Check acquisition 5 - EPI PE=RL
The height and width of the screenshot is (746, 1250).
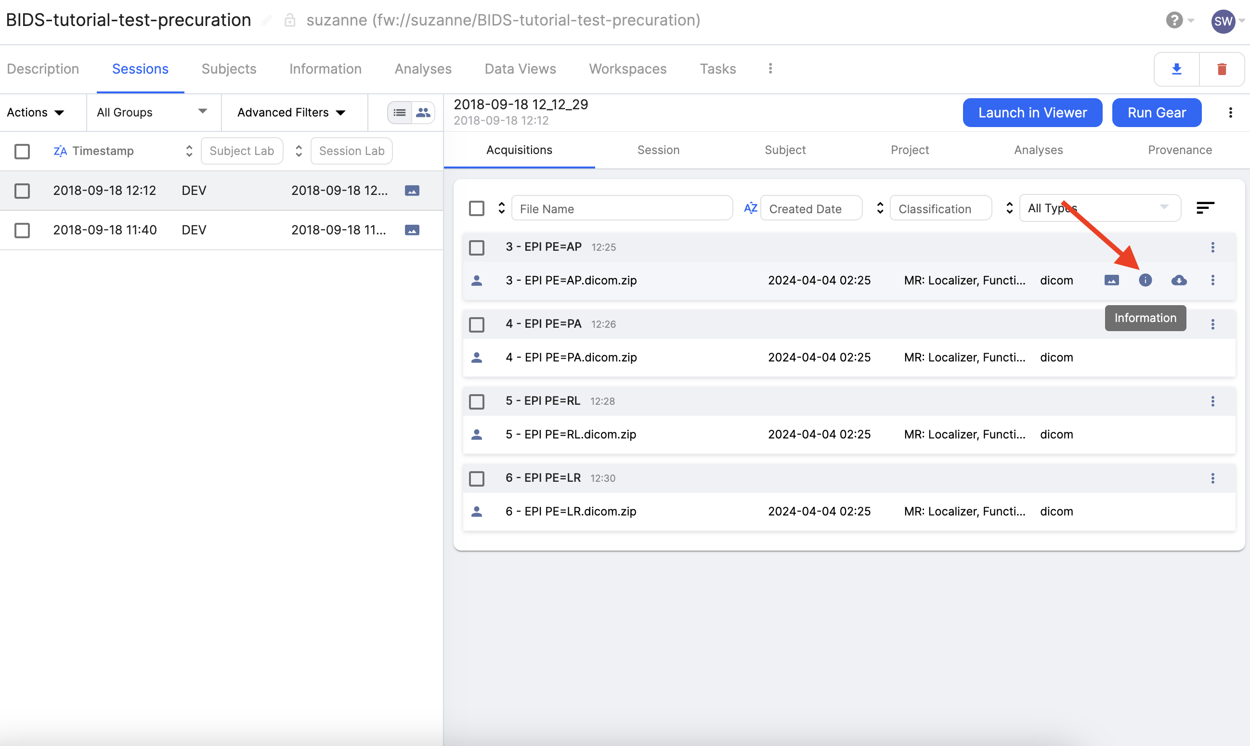point(476,402)
